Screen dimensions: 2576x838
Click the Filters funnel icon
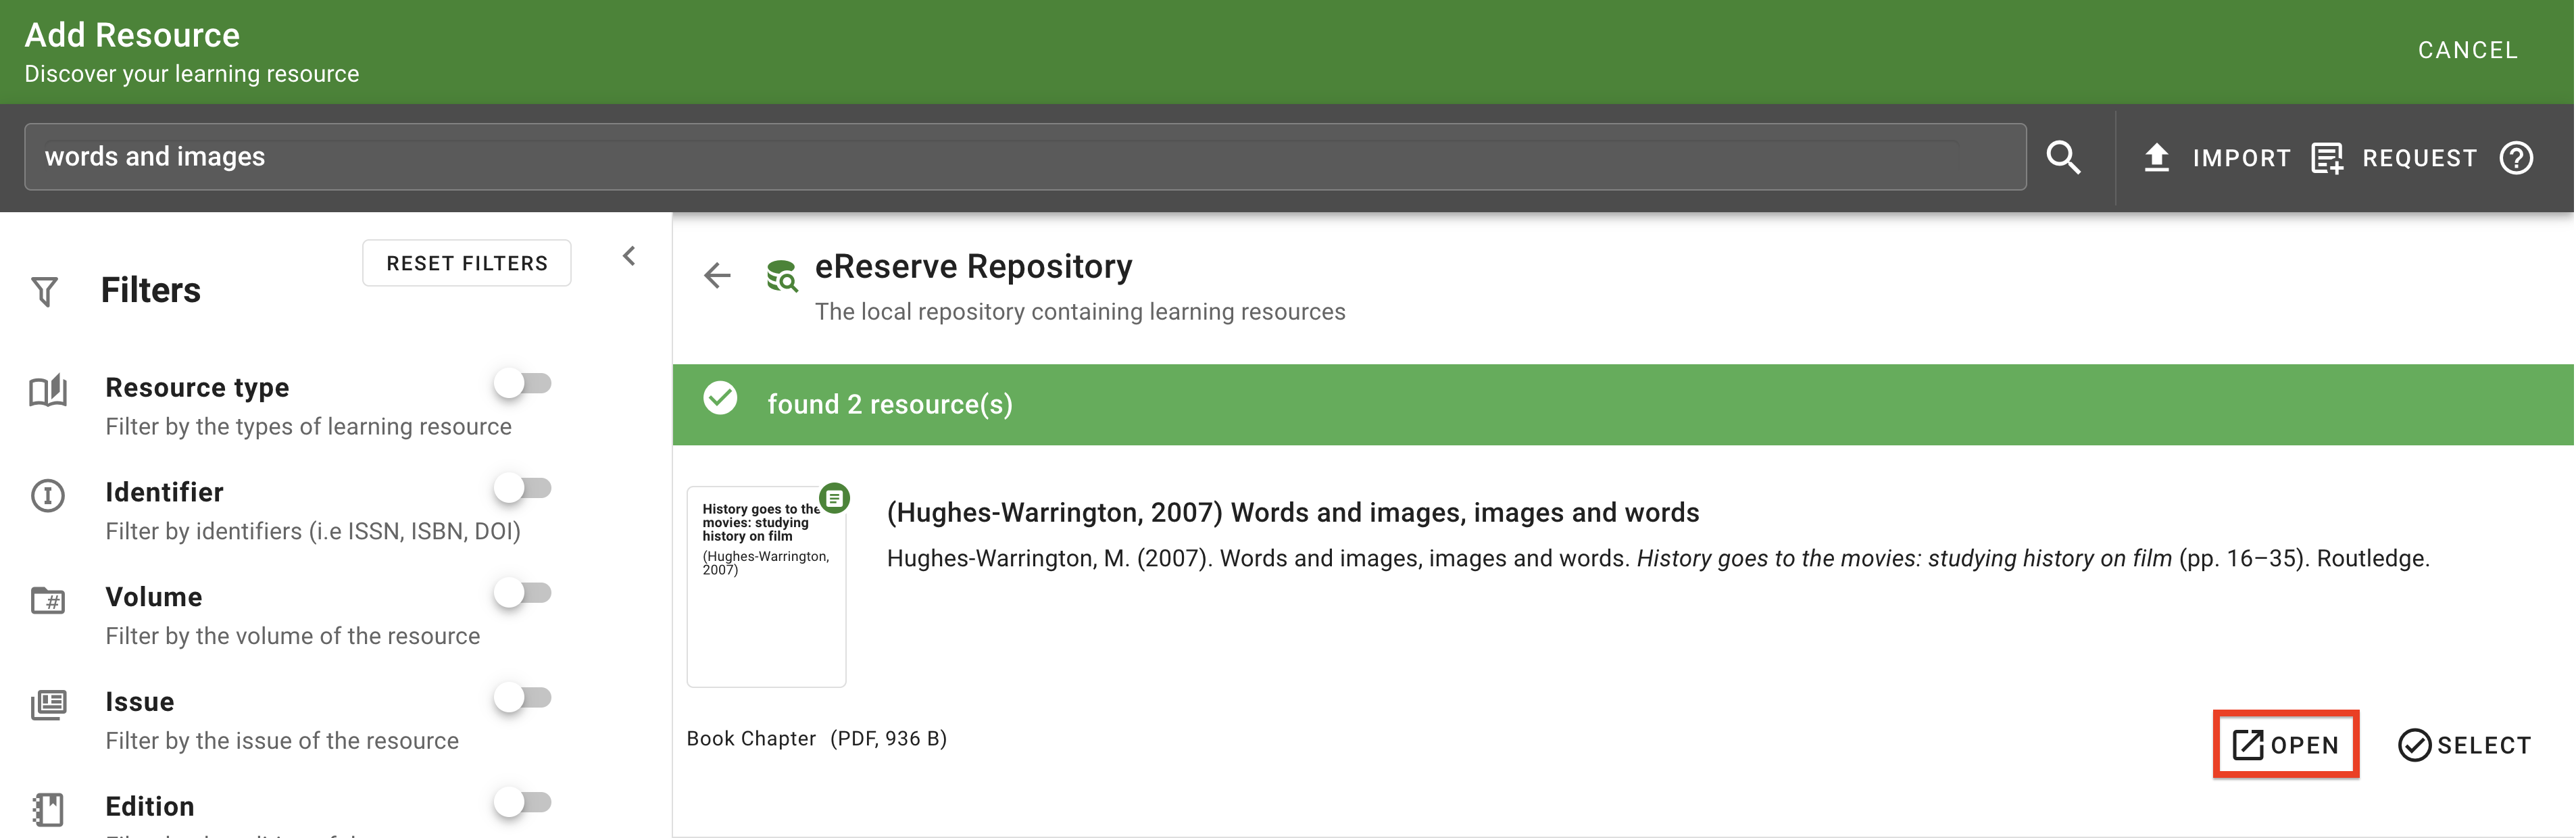(44, 291)
